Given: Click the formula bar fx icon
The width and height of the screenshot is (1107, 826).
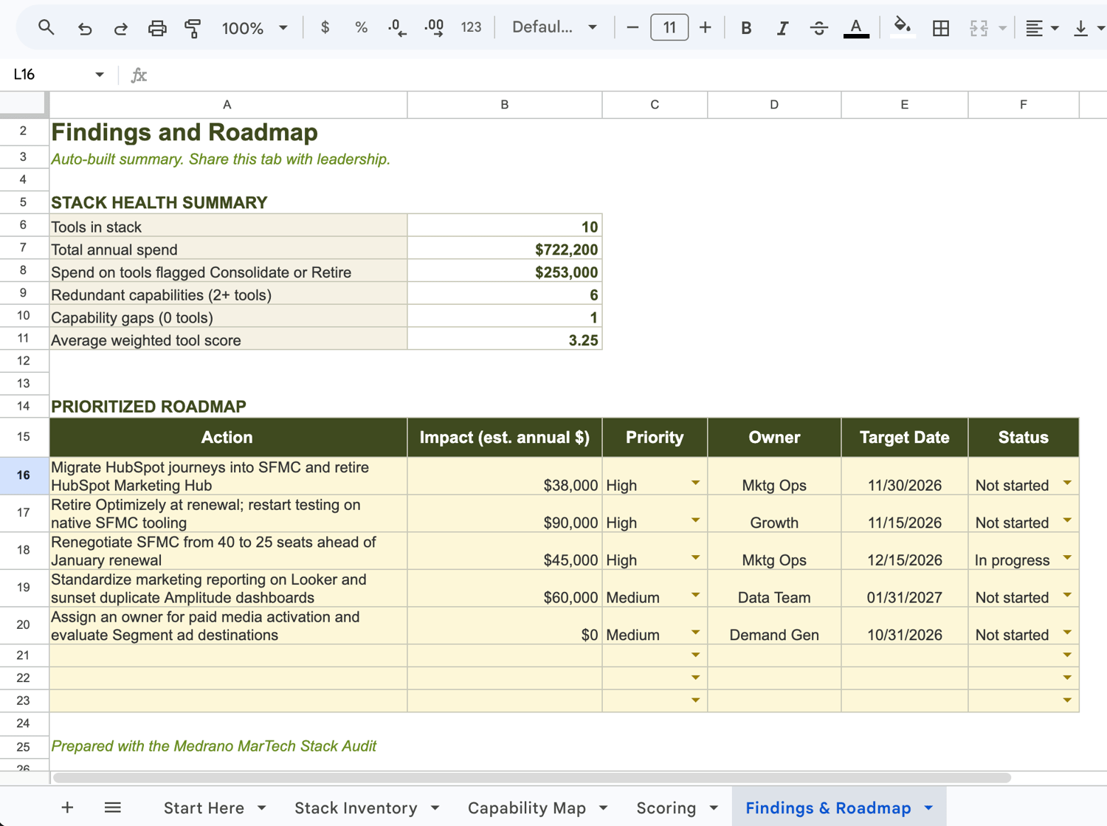Looking at the screenshot, I should point(139,75).
